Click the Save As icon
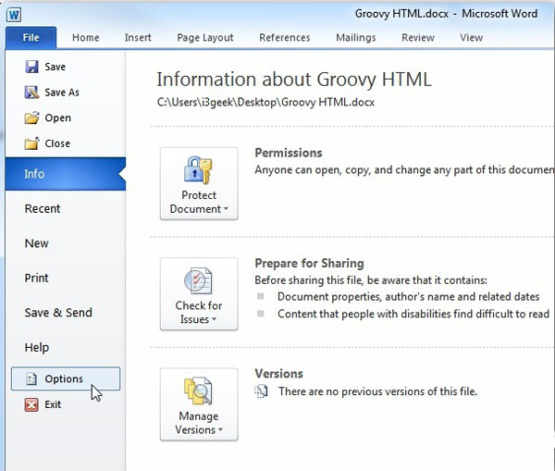Viewport: 555px width, 471px height. (x=31, y=93)
